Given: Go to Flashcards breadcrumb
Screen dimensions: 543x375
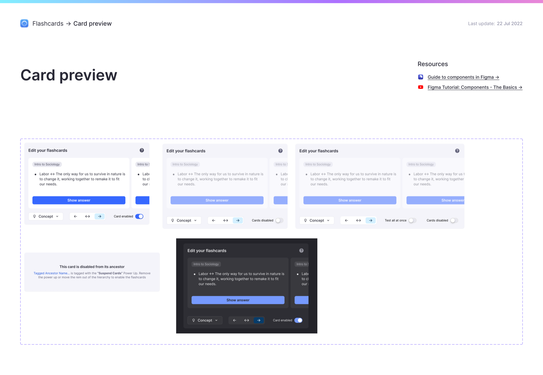Looking at the screenshot, I should (x=48, y=23).
